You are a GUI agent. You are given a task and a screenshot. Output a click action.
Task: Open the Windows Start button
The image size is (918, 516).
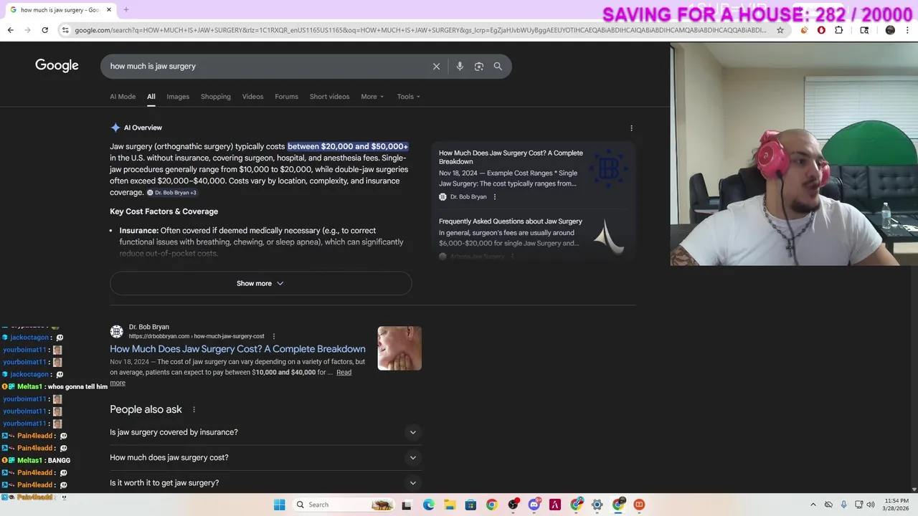coord(279,505)
